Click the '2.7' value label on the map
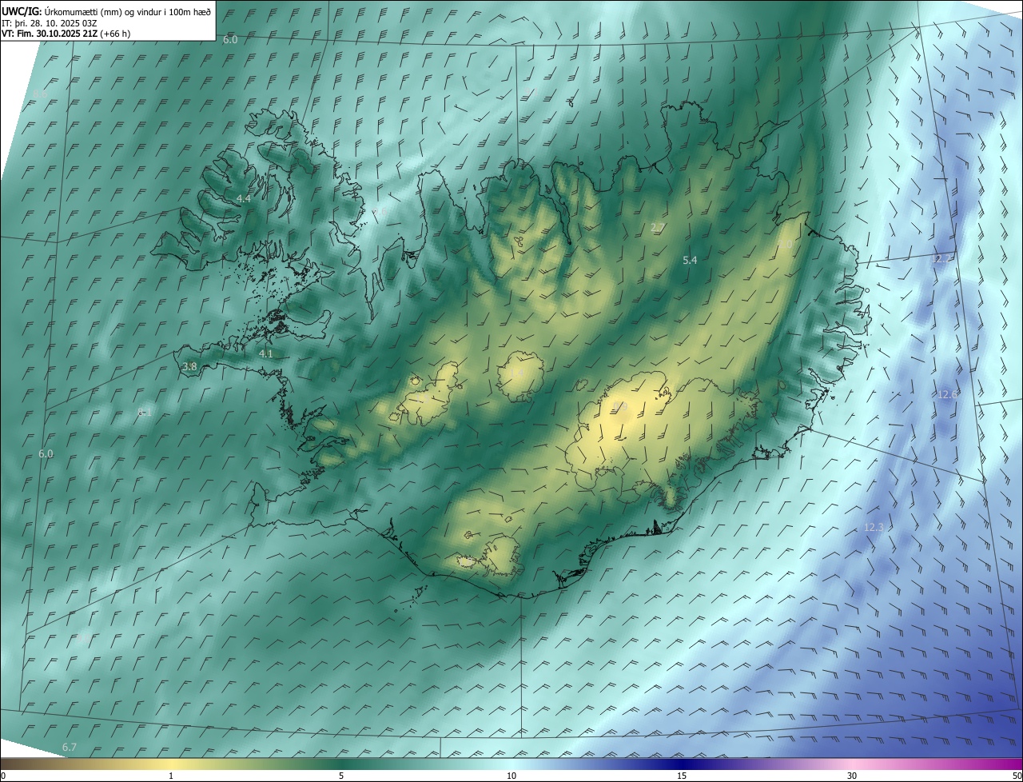 [657, 228]
